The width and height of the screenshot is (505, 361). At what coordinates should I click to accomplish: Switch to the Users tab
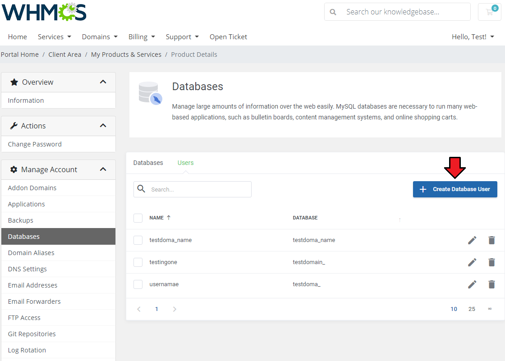(x=185, y=163)
